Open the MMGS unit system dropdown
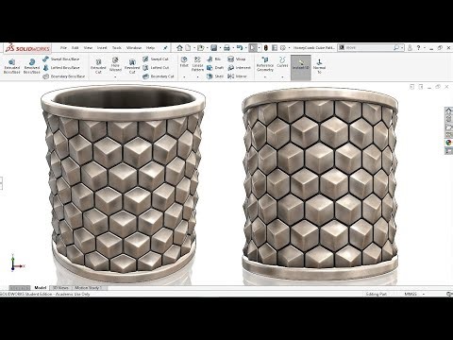This screenshot has width=453, height=340. pos(424,294)
